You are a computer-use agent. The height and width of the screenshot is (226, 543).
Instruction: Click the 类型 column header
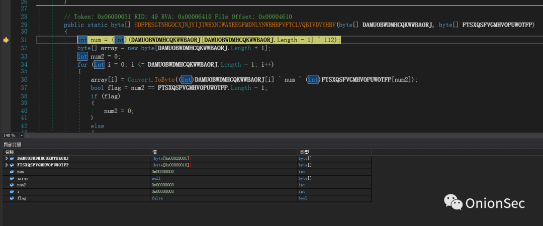pos(303,152)
